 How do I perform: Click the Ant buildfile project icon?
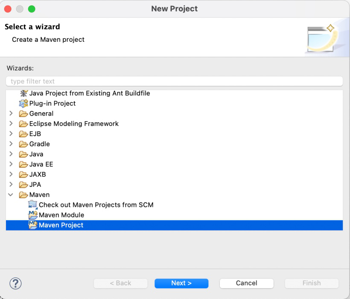click(23, 93)
